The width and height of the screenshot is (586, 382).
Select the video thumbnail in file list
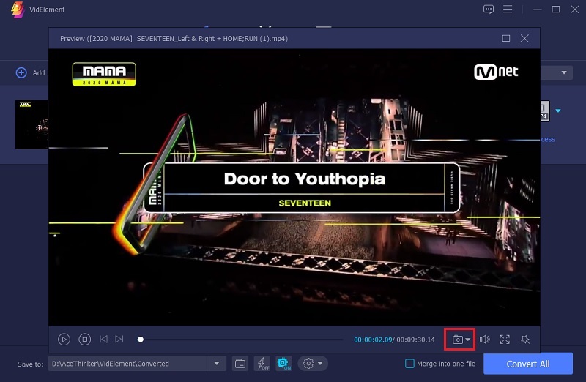(x=31, y=124)
